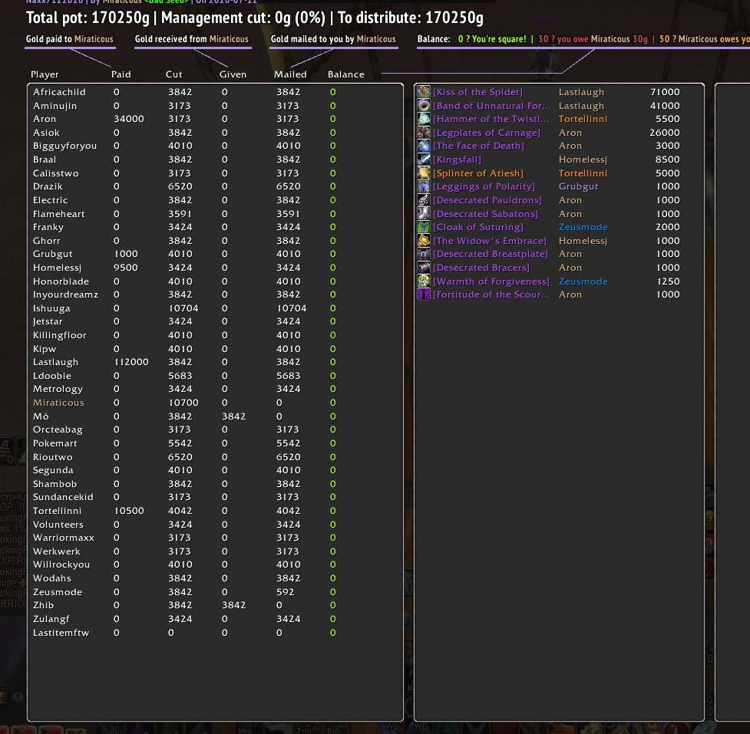750x734 pixels.
Task: Click the Player column header
Action: click(x=45, y=74)
